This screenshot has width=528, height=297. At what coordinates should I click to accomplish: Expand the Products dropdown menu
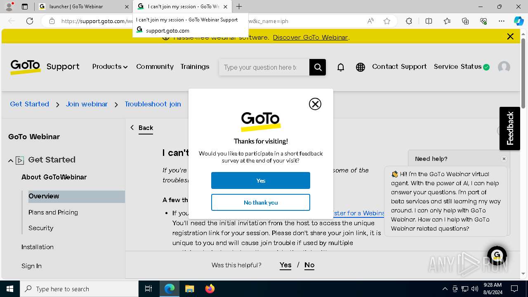[110, 66]
